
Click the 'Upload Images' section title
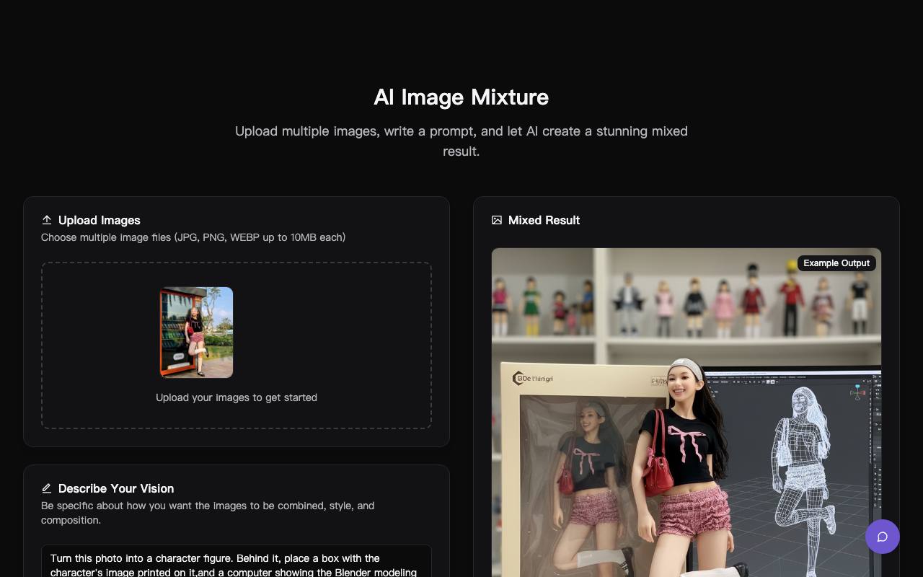[x=100, y=220]
